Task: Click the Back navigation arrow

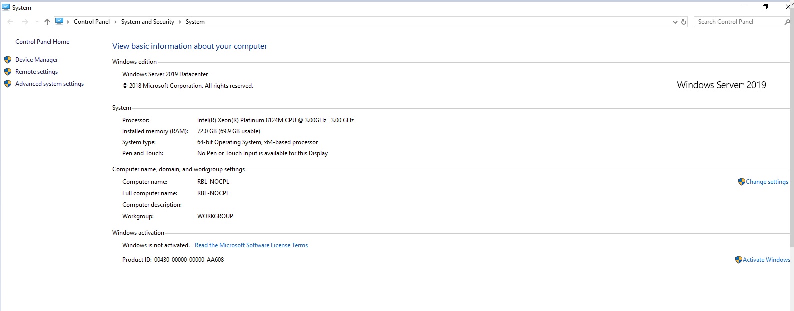Action: (10, 22)
